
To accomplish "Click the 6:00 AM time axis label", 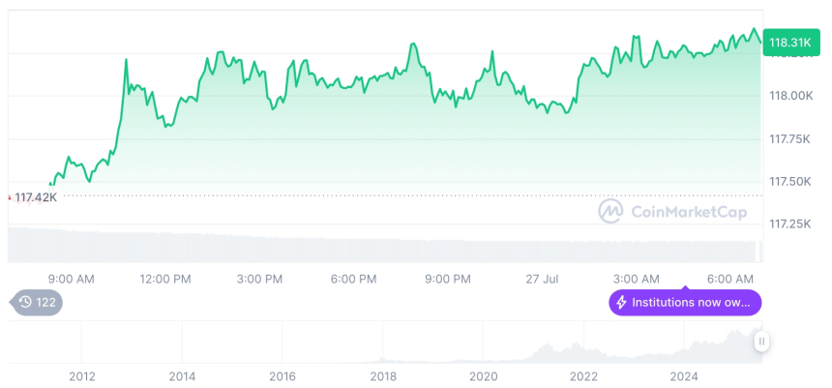I will (x=732, y=279).
